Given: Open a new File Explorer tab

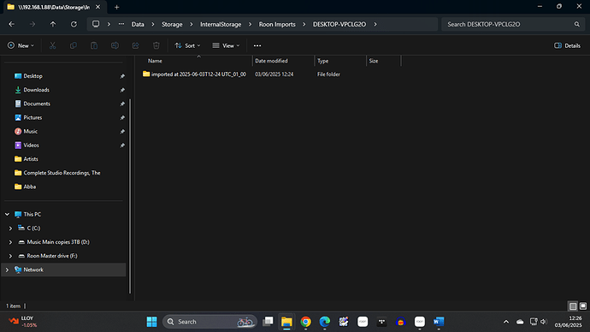Looking at the screenshot, I should click(x=116, y=7).
